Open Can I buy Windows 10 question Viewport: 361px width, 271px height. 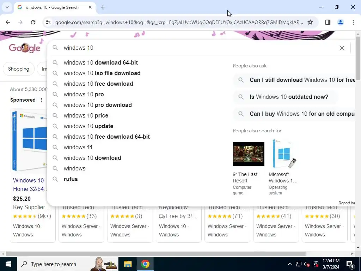pos(294,114)
